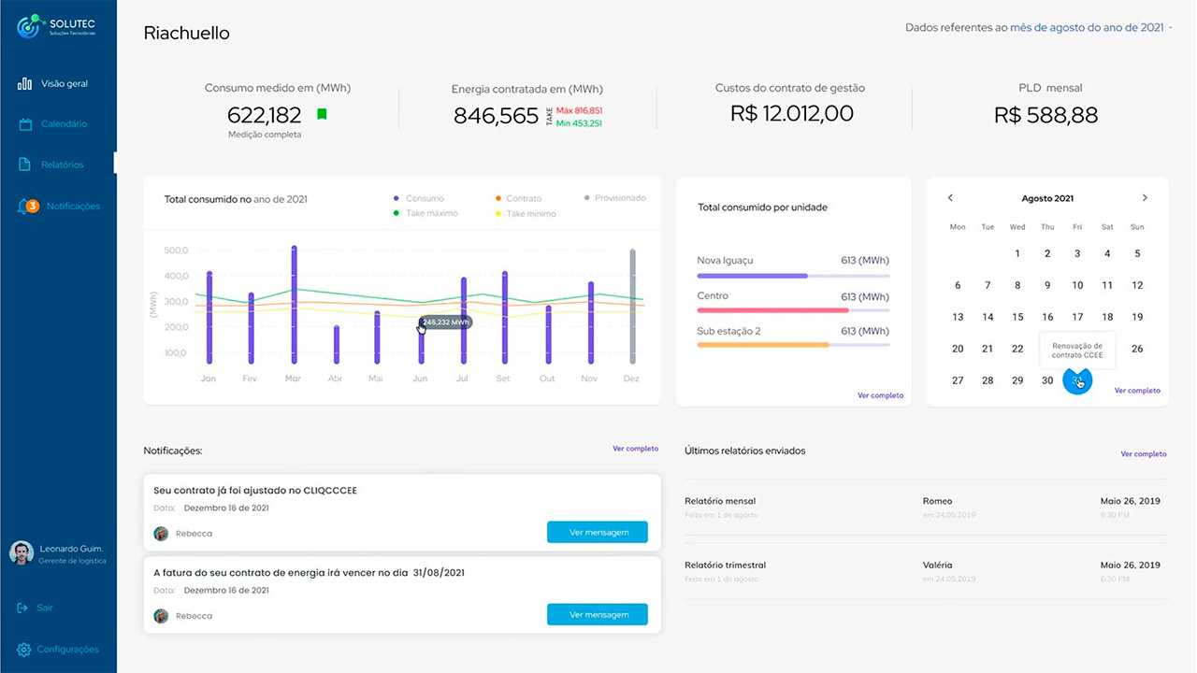
Task: Open notifications bell with badge 3
Action: click(25, 207)
